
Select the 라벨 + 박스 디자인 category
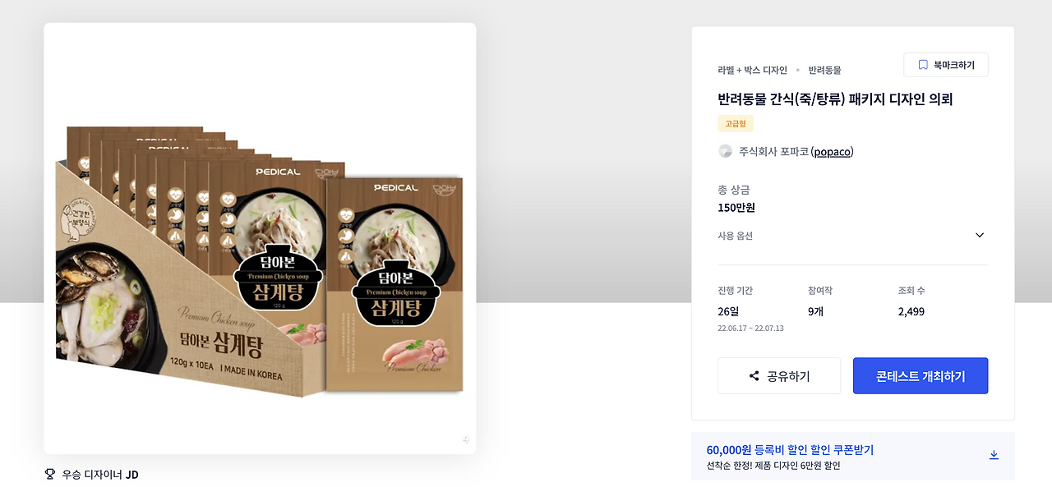click(x=752, y=70)
